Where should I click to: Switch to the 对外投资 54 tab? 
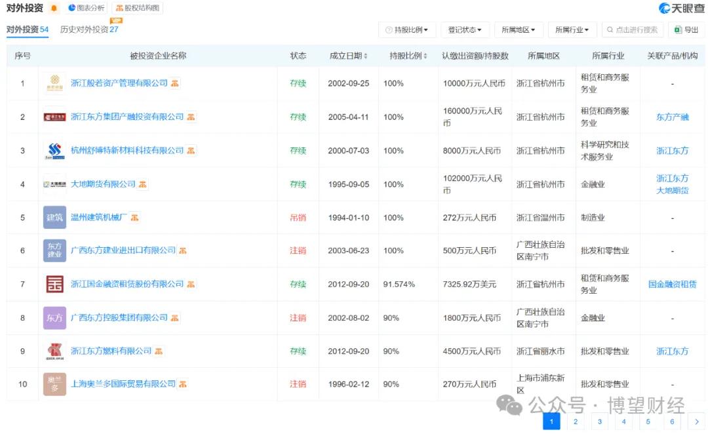27,30
